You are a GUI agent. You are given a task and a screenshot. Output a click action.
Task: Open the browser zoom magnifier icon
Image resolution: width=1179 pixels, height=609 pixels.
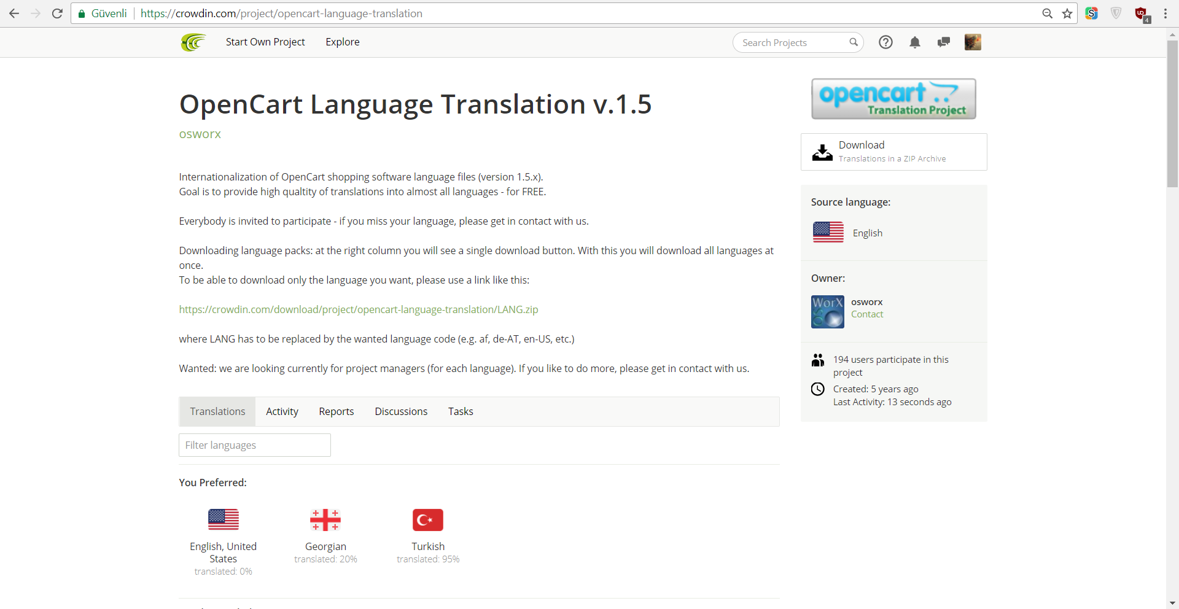1048,14
